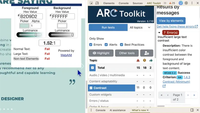Image resolution: width=200 pixels, height=113 pixels.
Task: Open the All topics dropdown
Action: point(140,27)
